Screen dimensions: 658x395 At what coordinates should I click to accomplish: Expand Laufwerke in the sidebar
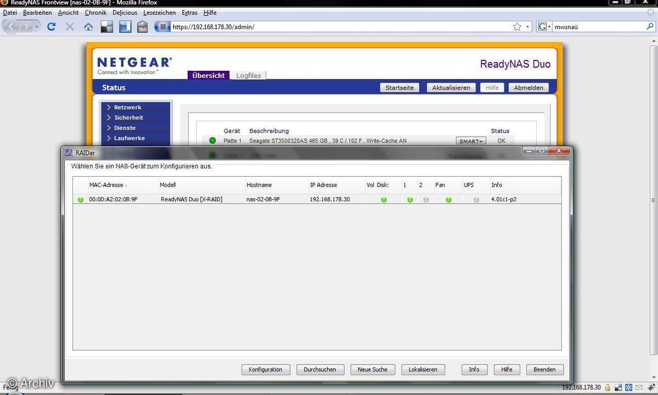(130, 138)
